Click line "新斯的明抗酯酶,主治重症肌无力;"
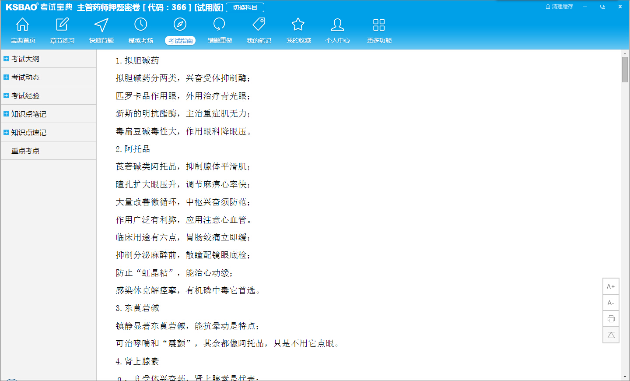Viewport: 630px width, 381px height. pyautogui.click(x=183, y=113)
